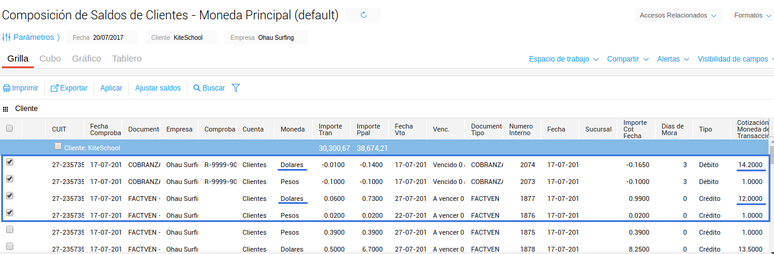
Task: Click the Ajustar saldos button
Action: pos(158,88)
